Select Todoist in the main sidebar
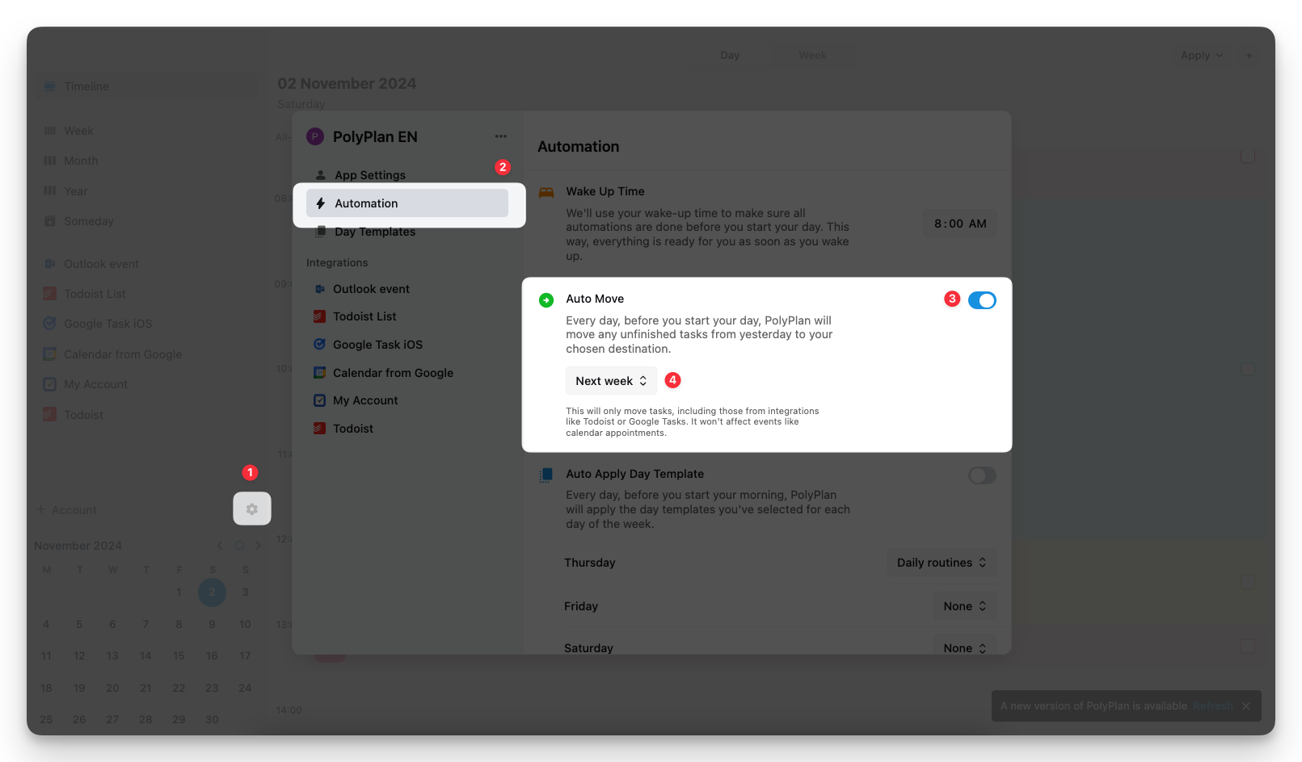The height and width of the screenshot is (762, 1302). pos(146,415)
